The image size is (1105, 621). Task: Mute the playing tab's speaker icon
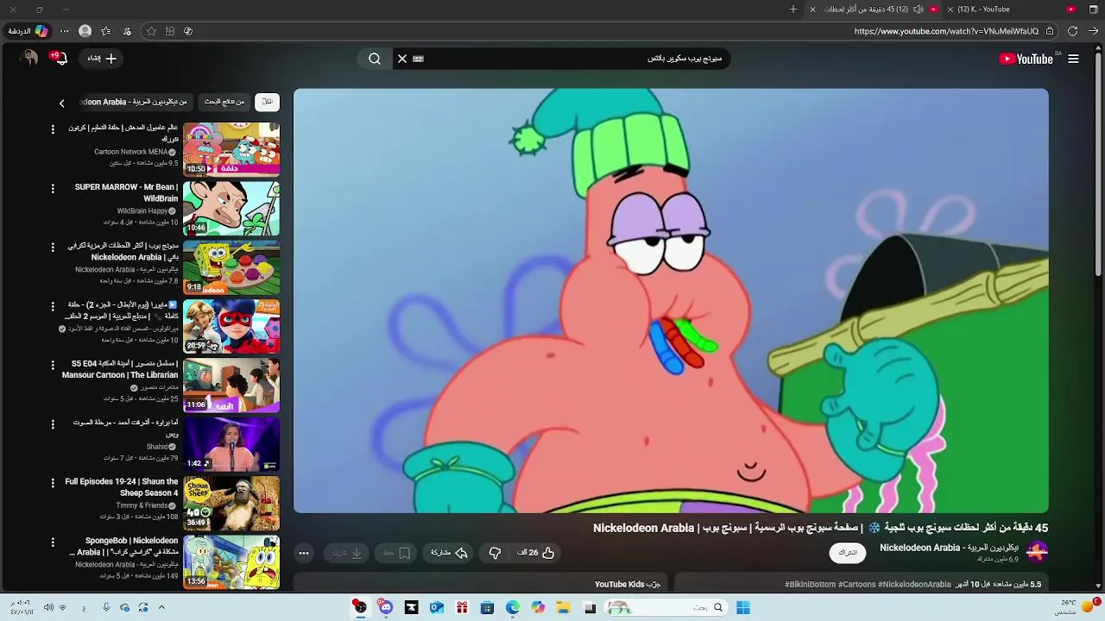(x=918, y=9)
